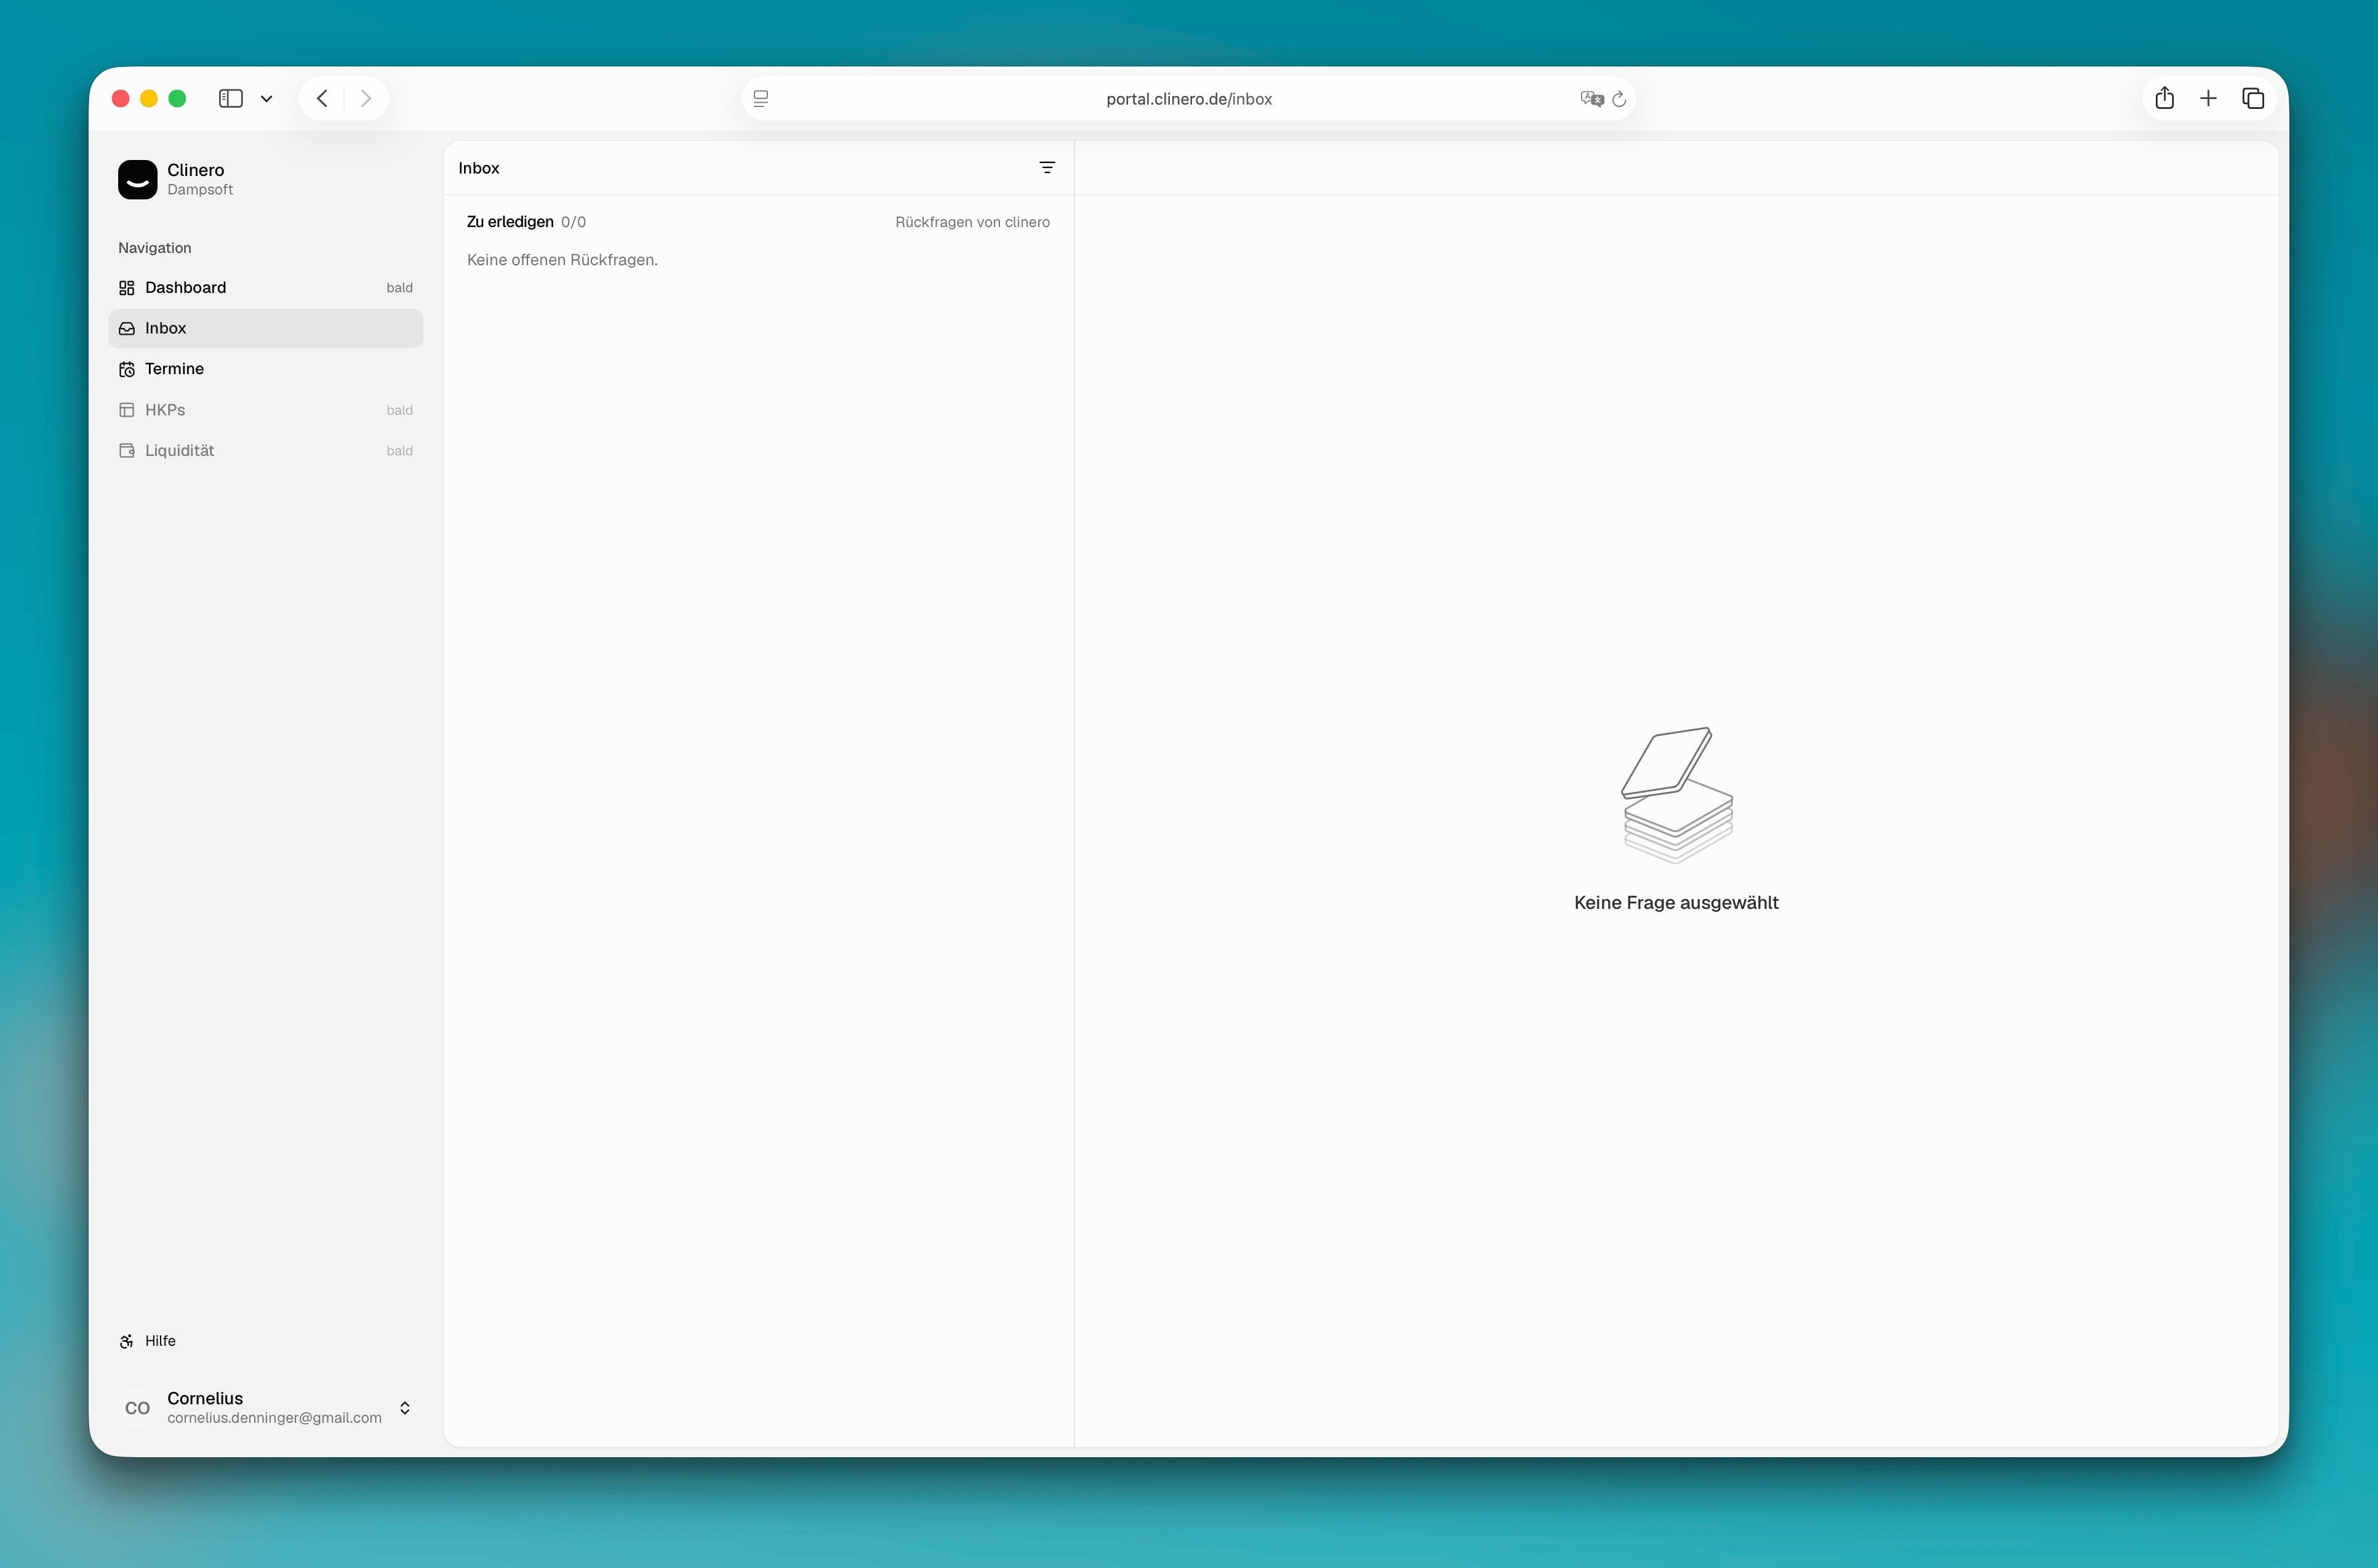Toggle the Safari sidebar button
This screenshot has height=1568, width=2378.
pyautogui.click(x=231, y=98)
